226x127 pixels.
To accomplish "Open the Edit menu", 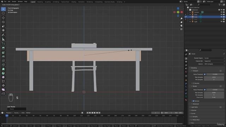I will click(9, 1).
